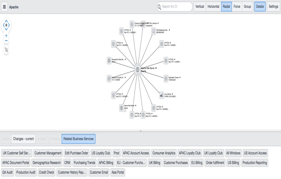This screenshot has width=281, height=179.
Task: Click the magnifier icon in search box
Action: [x=159, y=7]
